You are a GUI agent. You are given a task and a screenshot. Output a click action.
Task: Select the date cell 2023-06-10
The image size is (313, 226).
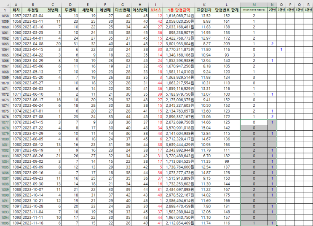[33, 94]
